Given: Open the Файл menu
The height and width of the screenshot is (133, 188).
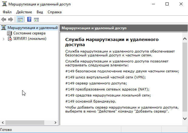Looking at the screenshot, I should [7, 12].
